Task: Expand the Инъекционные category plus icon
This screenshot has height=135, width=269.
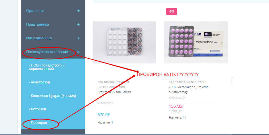Action: coord(78,38)
